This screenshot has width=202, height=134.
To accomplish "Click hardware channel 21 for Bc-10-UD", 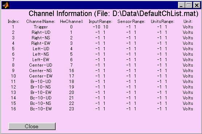I will [71, 98].
